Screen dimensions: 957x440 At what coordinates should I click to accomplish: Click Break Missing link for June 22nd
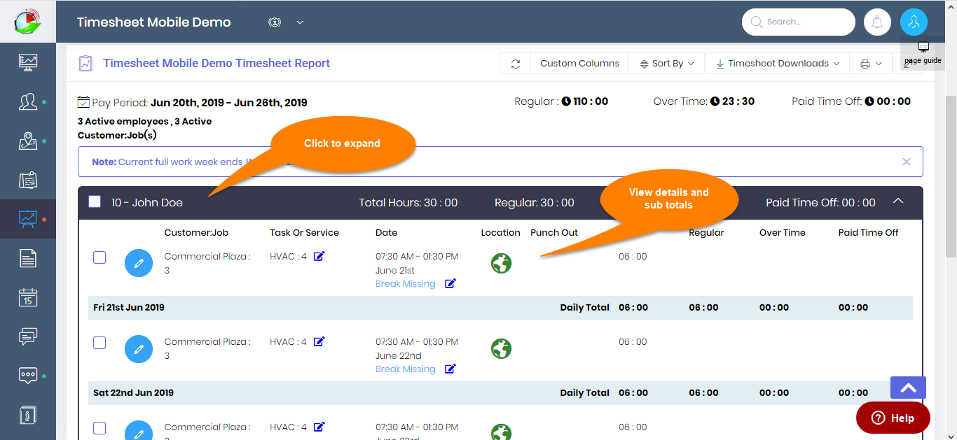point(406,369)
